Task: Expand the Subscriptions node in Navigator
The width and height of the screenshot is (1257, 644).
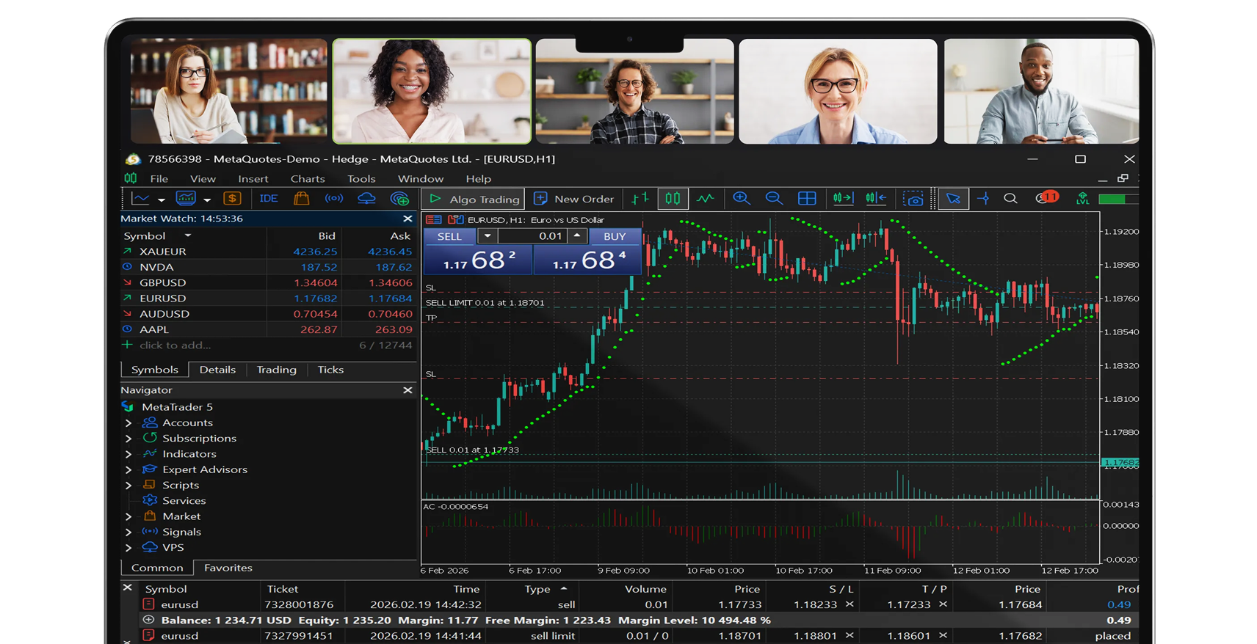Action: [128, 439]
